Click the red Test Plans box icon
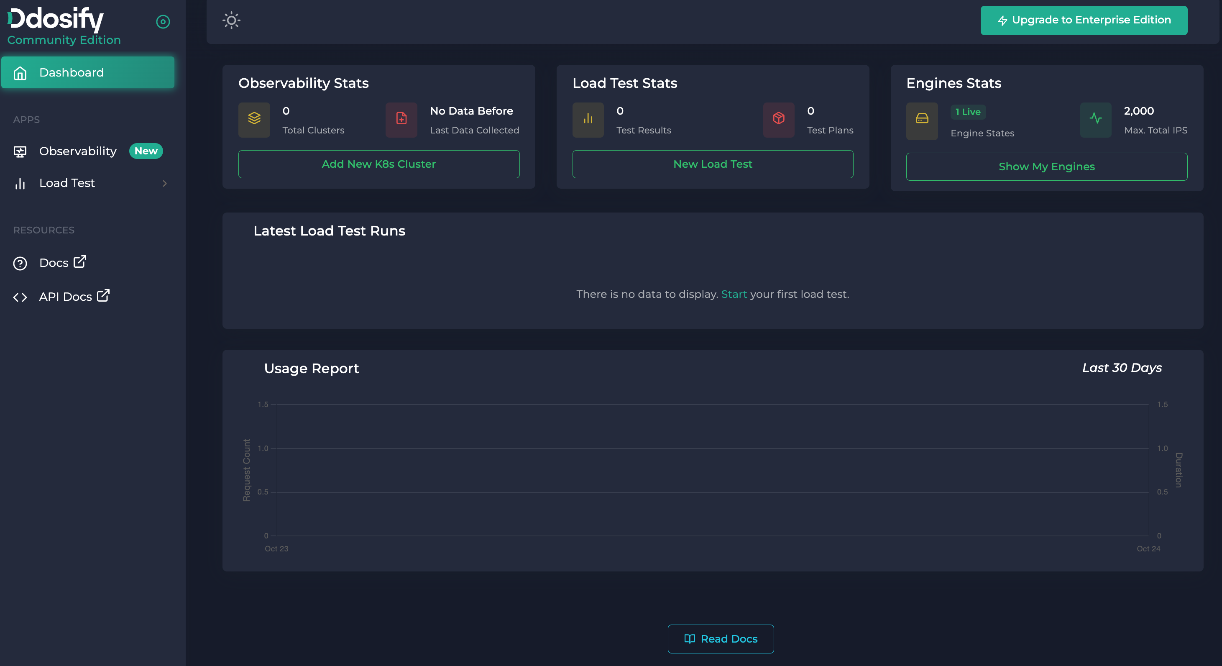This screenshot has height=666, width=1222. 778,120
